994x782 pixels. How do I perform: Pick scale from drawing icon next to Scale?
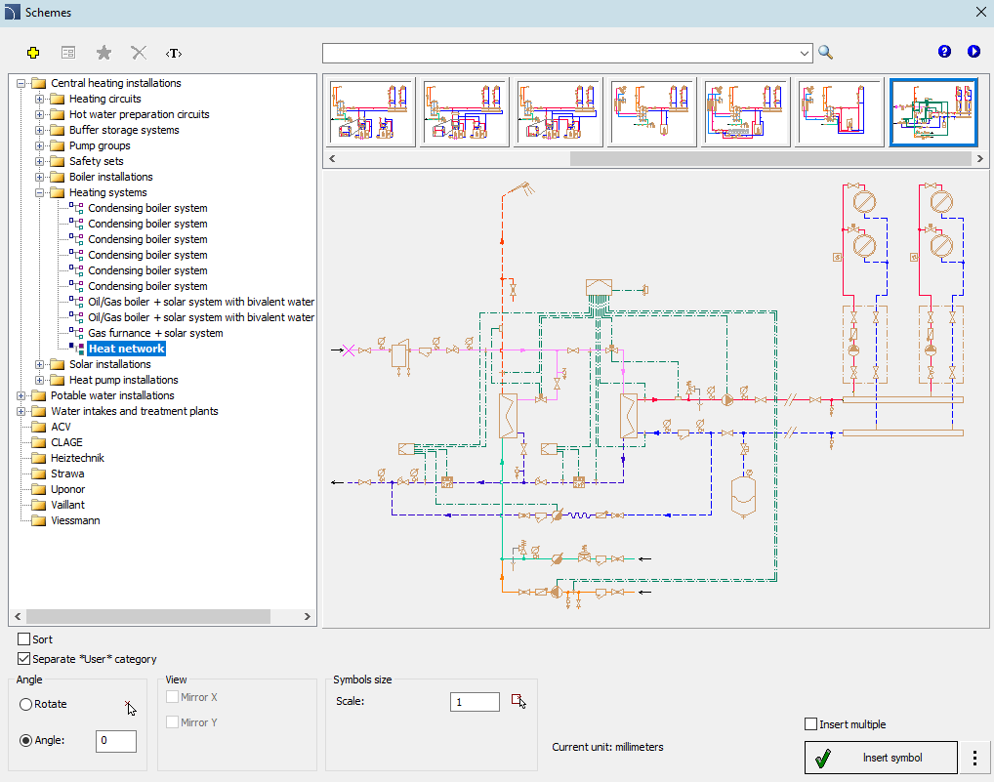coord(518,701)
